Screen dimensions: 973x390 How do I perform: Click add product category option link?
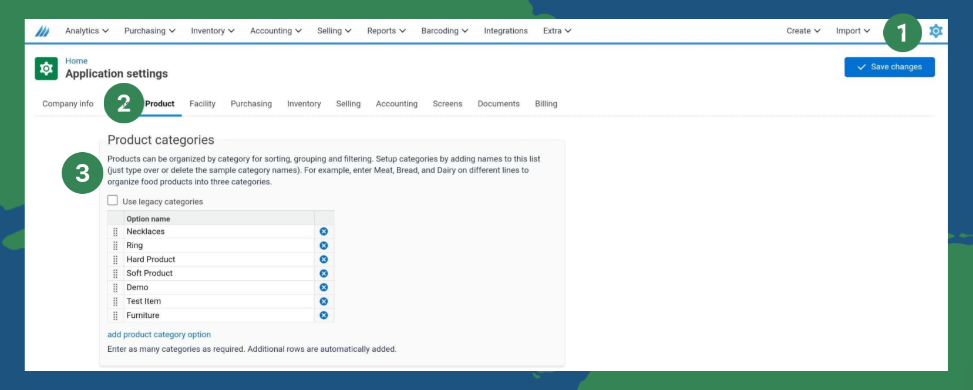click(x=159, y=335)
